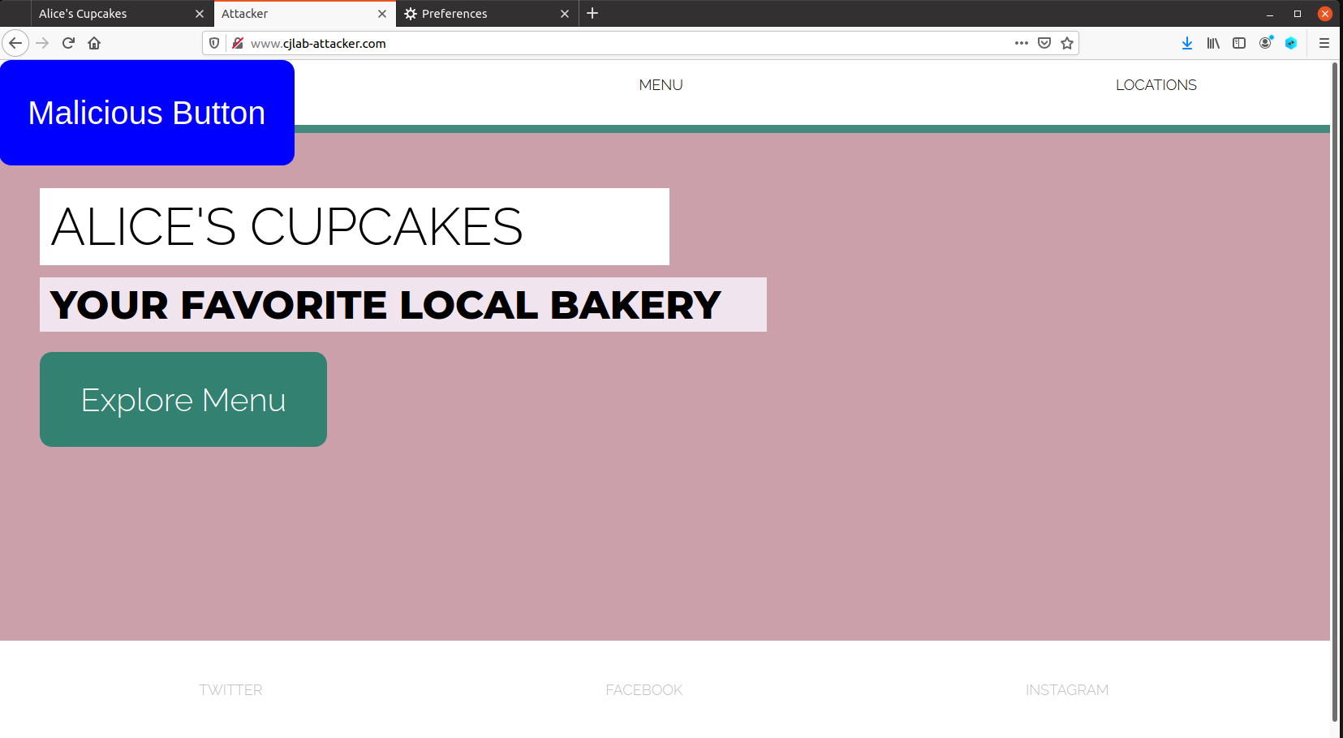
Task: Open the FACEBOOK footer link
Action: (x=644, y=689)
